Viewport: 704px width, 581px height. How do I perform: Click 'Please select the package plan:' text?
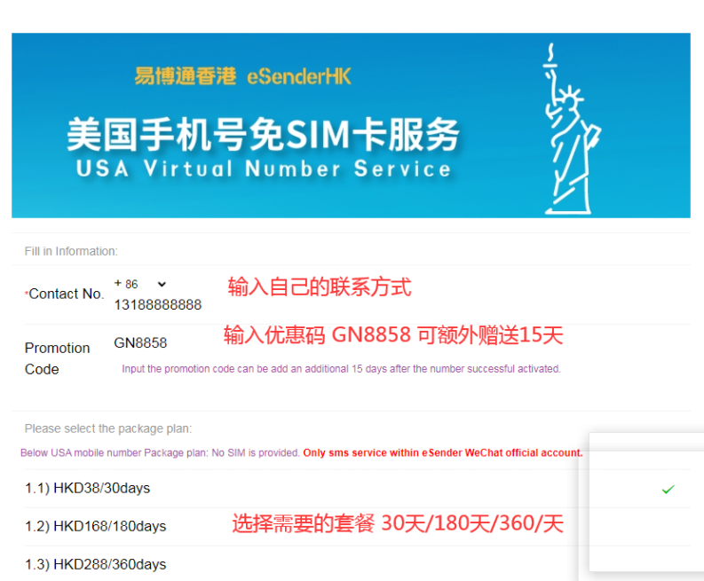tap(108, 428)
